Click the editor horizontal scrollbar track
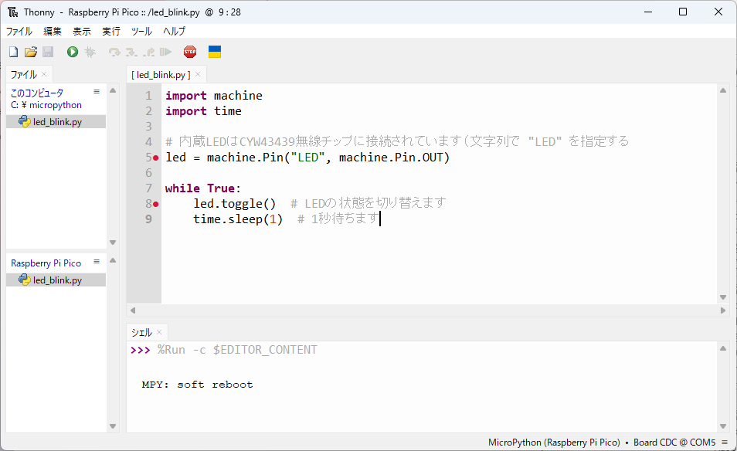Screen dimensions: 737x451 pyautogui.click(x=425, y=311)
